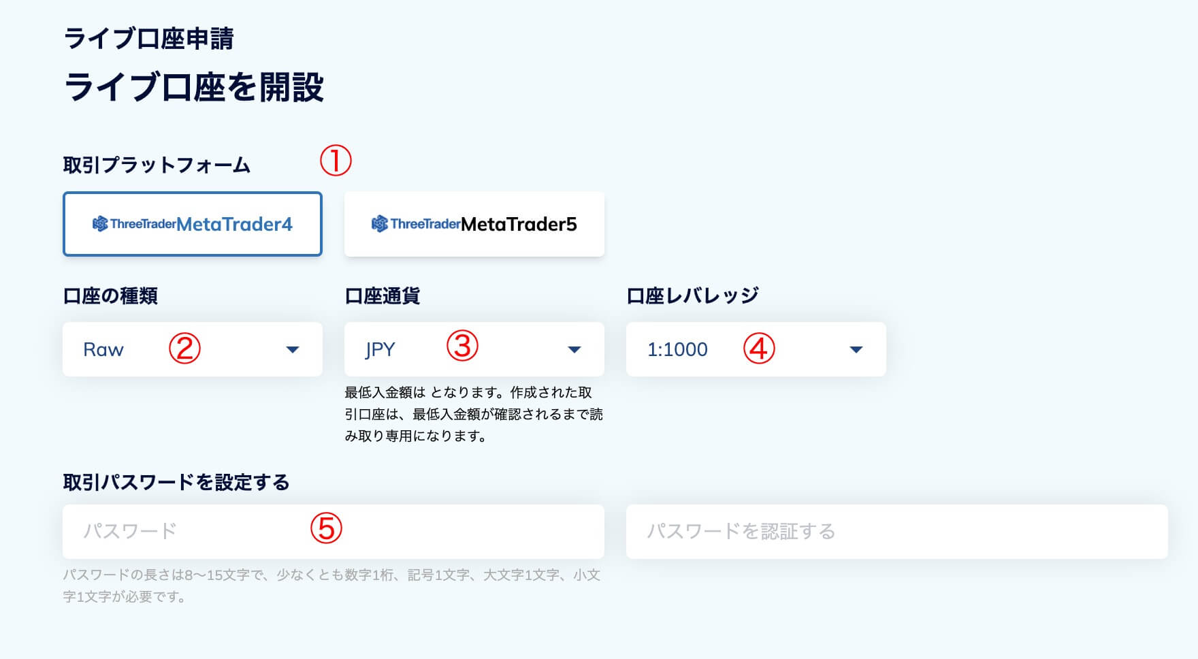The image size is (1198, 659).
Task: Click the red circled number ② marker
Action: pyautogui.click(x=184, y=349)
